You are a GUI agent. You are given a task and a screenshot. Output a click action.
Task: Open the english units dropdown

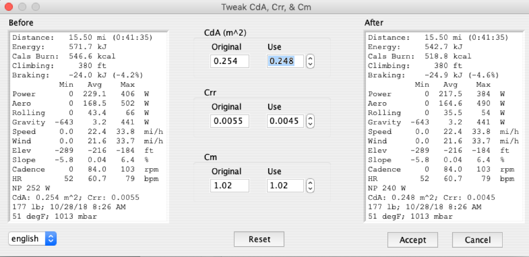(33, 238)
